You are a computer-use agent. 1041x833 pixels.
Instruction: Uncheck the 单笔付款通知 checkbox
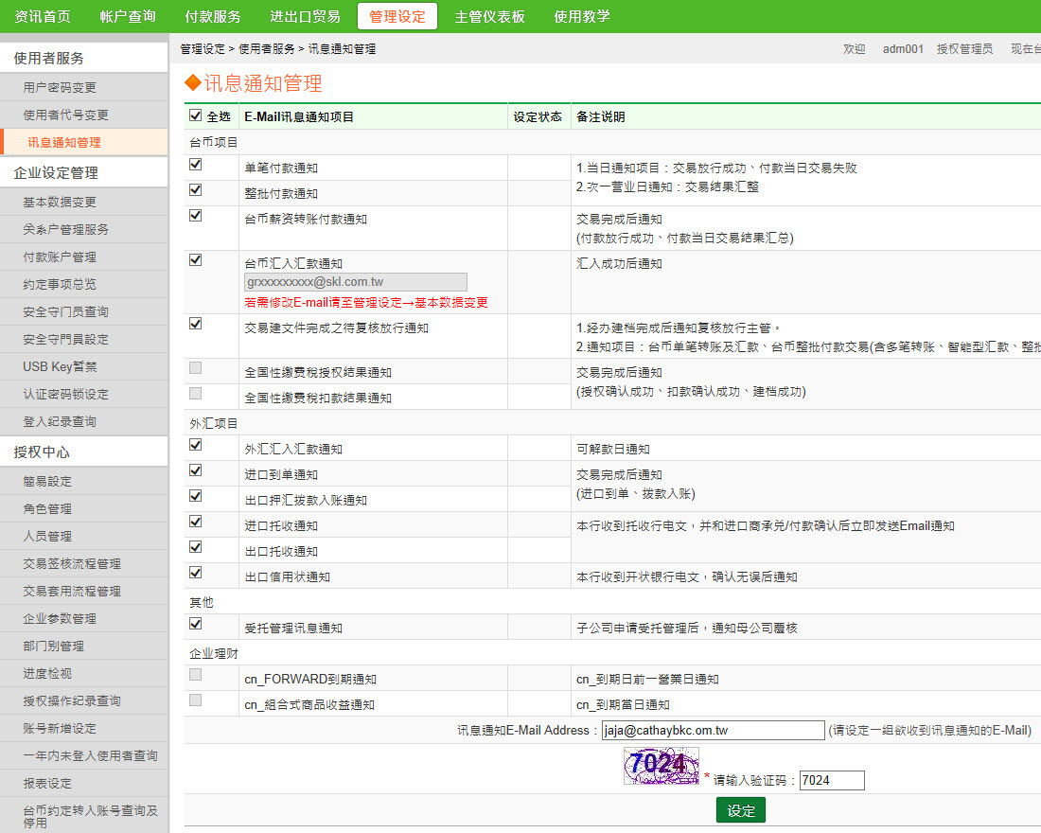[196, 165]
